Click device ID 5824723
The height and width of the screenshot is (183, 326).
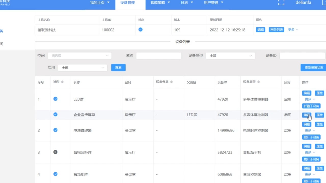pyautogui.click(x=225, y=152)
